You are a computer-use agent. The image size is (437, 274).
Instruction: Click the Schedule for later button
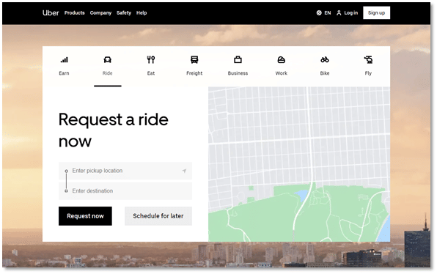(x=158, y=216)
